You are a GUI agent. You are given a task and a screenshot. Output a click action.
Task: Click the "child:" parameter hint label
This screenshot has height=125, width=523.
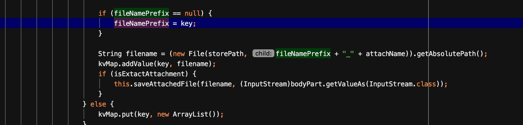[263, 54]
